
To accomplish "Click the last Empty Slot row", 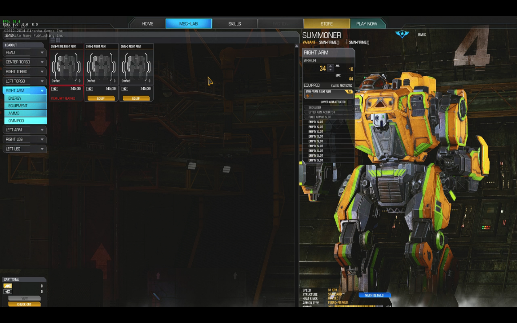I will click(328, 161).
